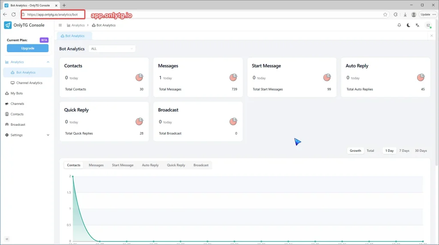
Task: Select the Bot Analytics page tab
Action: [75, 36]
